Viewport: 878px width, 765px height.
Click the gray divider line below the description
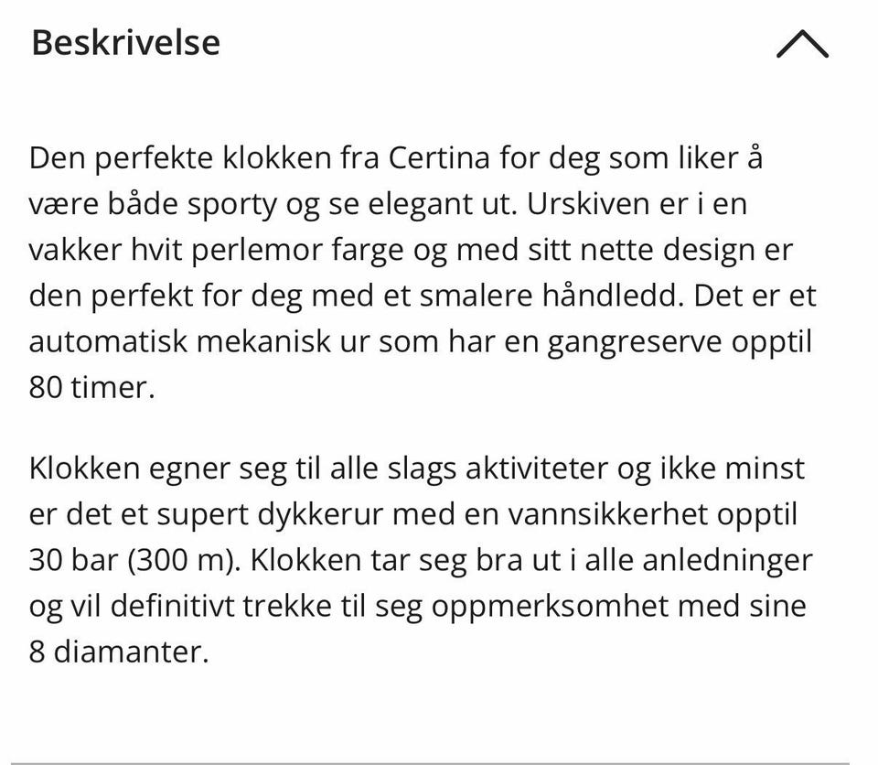click(430, 763)
